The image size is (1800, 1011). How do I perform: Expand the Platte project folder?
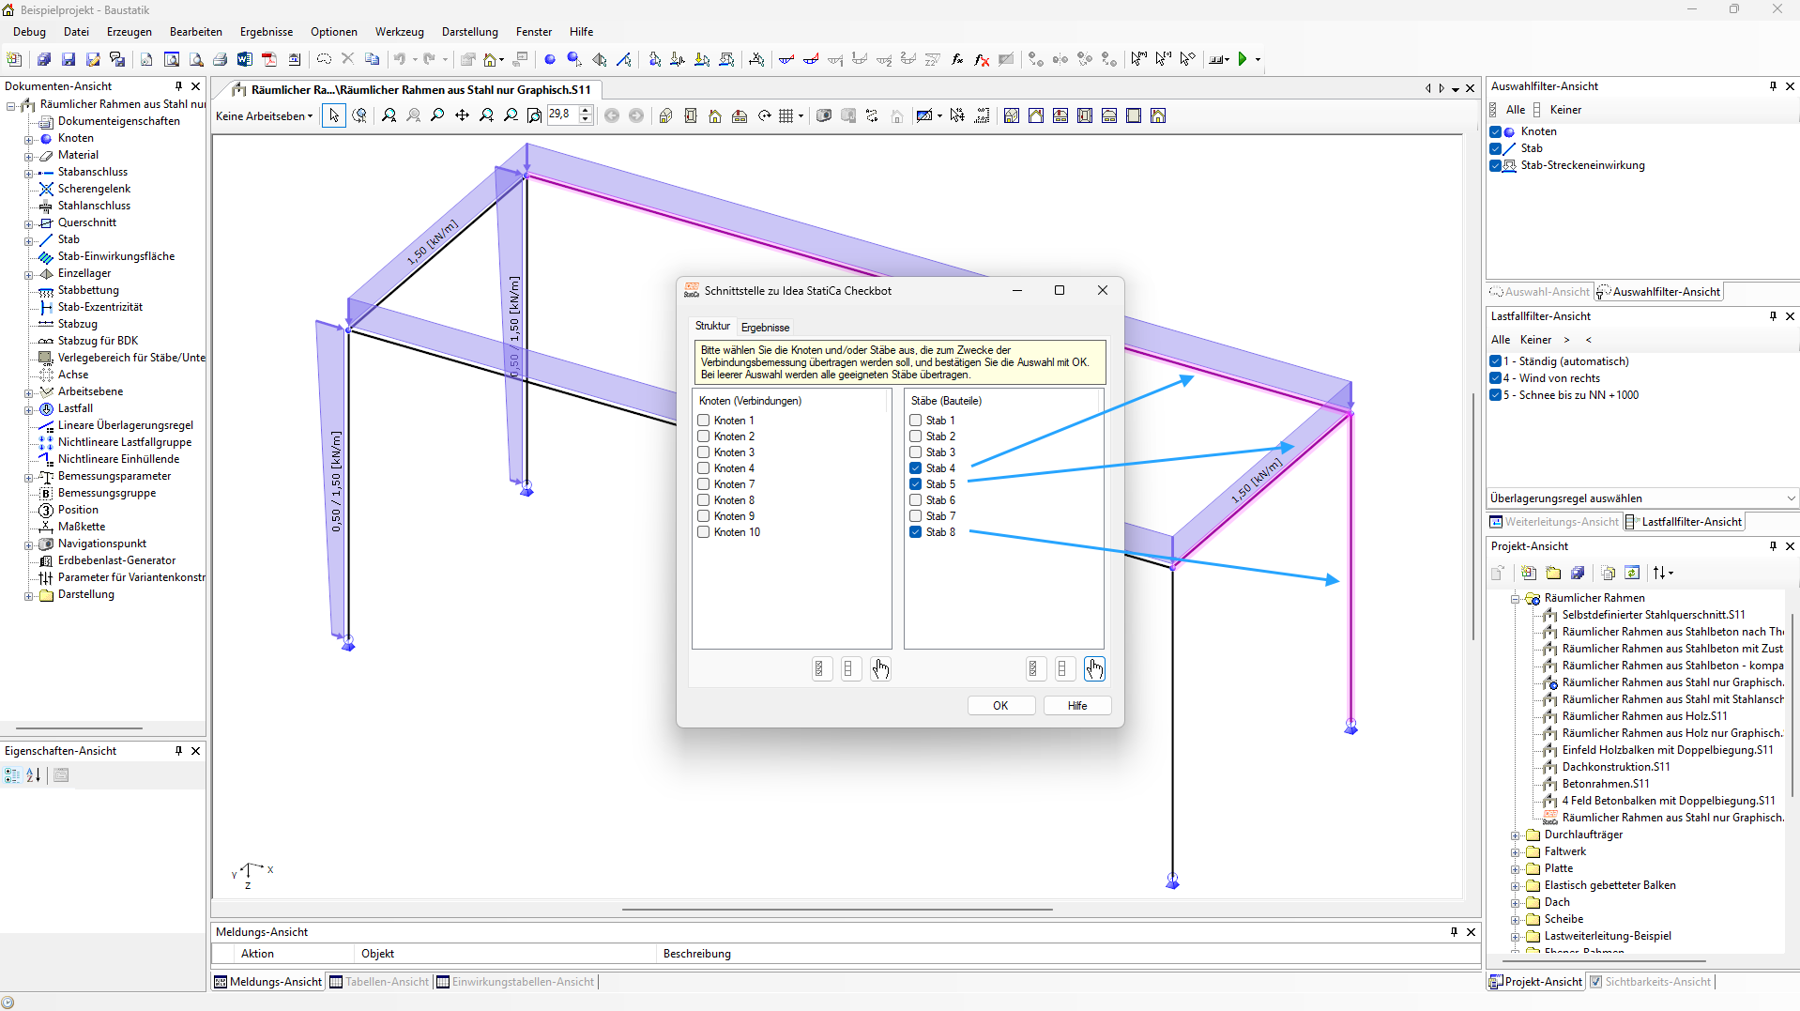[x=1515, y=869]
